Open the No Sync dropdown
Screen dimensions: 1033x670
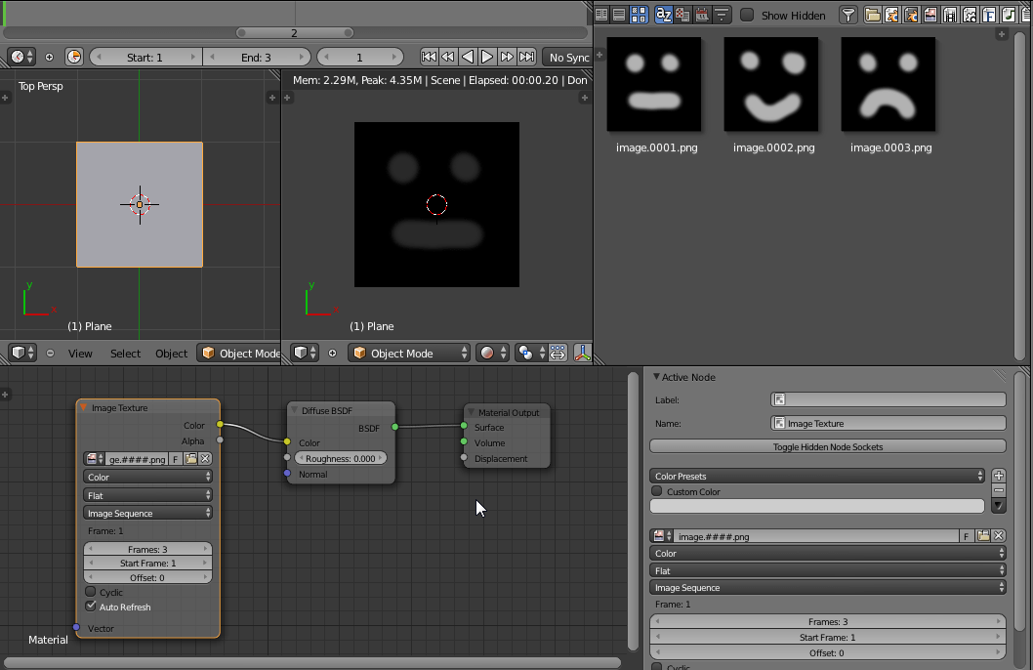click(x=568, y=58)
